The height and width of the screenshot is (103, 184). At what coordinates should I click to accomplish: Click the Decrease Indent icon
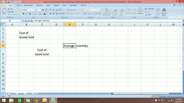click(x=60, y=14)
